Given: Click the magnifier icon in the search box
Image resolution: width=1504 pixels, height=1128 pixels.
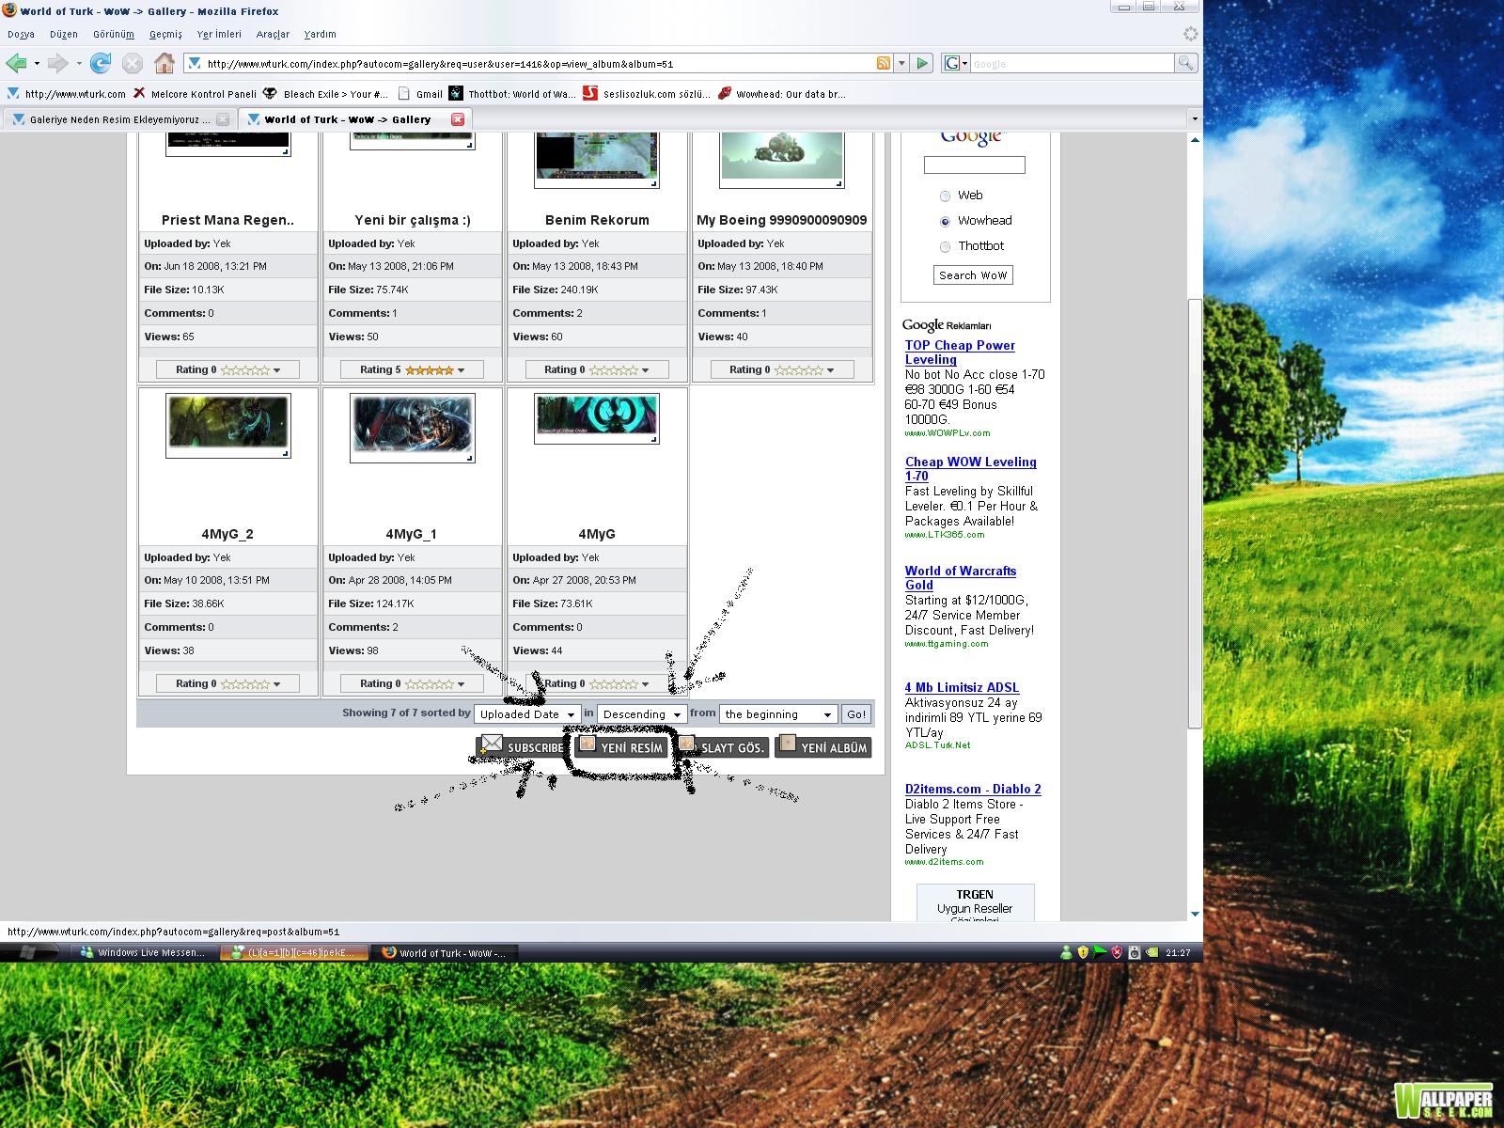Looking at the screenshot, I should (x=1186, y=63).
